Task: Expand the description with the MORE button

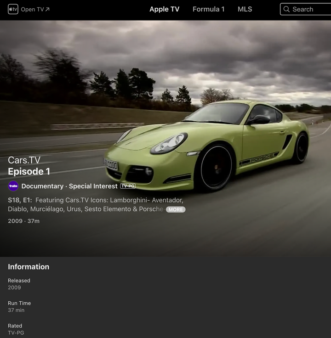Action: pos(176,209)
